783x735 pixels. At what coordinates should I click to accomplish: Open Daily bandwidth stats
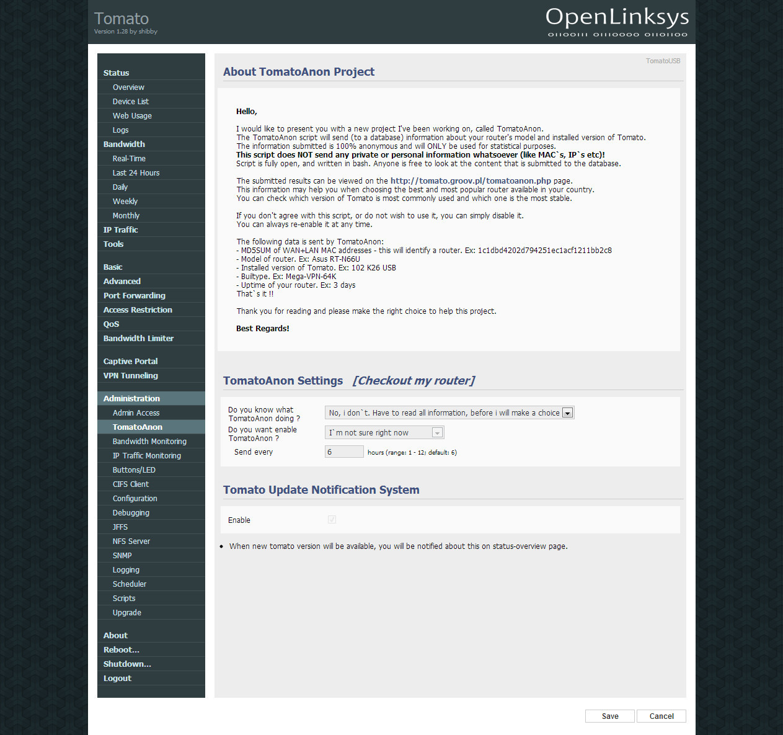(x=151, y=187)
